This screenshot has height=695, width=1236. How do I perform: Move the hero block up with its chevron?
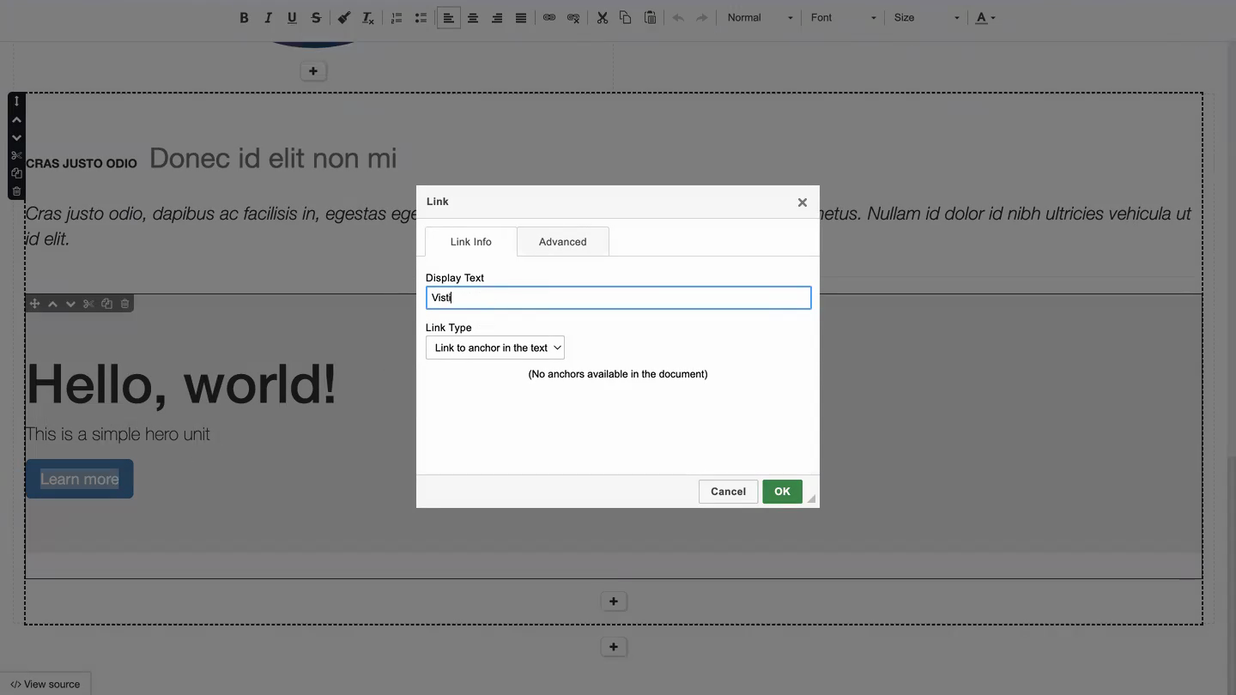[52, 304]
